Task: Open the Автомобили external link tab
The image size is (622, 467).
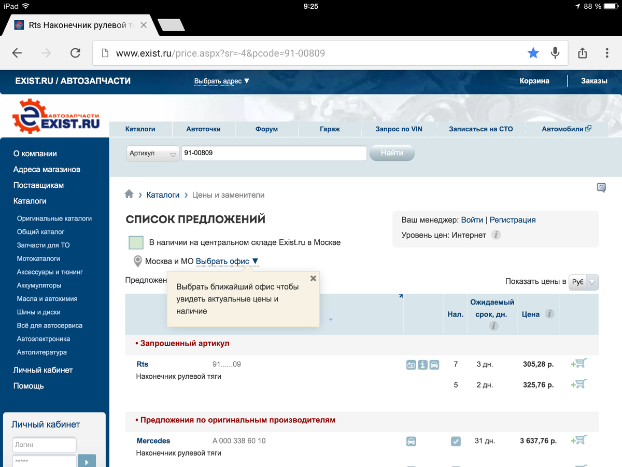Action: 567,129
